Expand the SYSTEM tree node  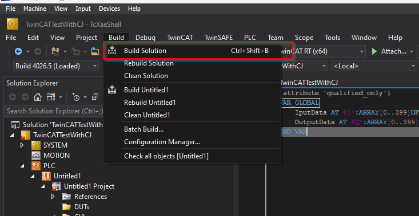(x=22, y=145)
